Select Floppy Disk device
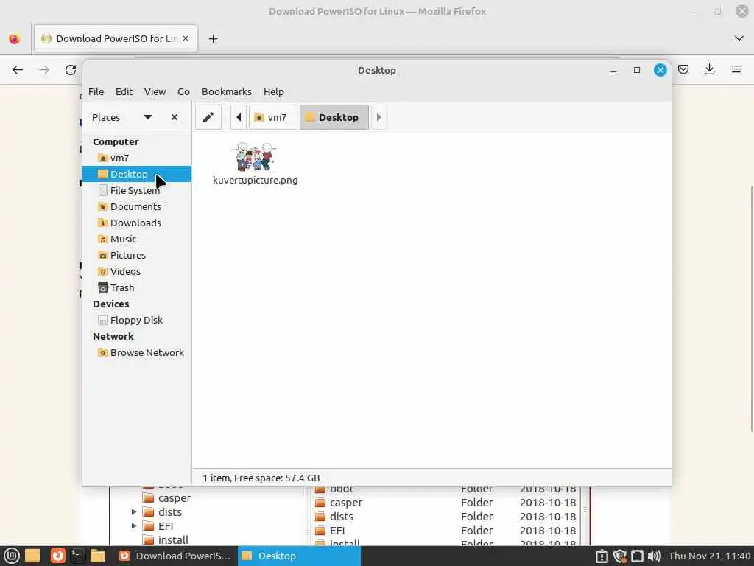 tap(136, 320)
